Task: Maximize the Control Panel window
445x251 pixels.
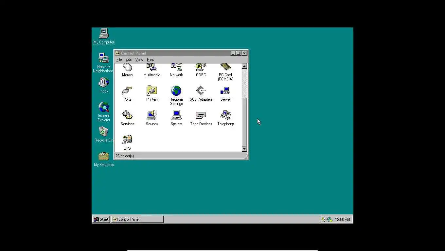Action: (238, 53)
